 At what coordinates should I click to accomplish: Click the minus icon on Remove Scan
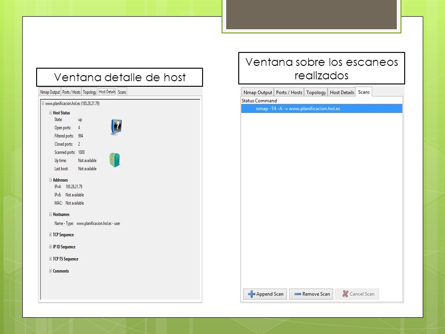click(298, 294)
